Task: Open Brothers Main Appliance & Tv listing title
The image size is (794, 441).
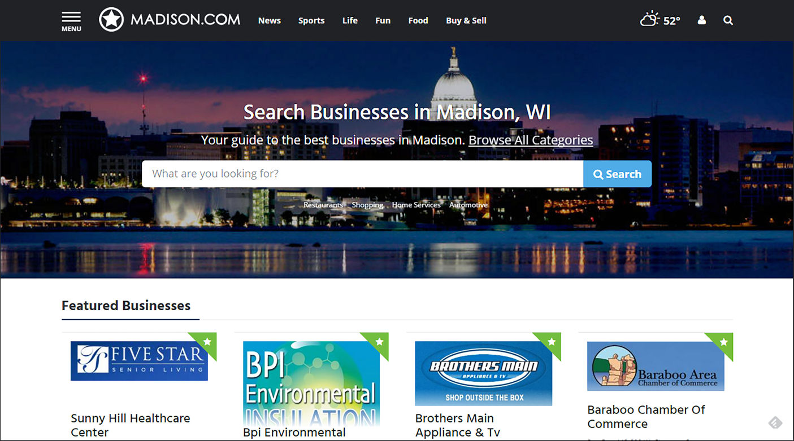Action: 458,425
